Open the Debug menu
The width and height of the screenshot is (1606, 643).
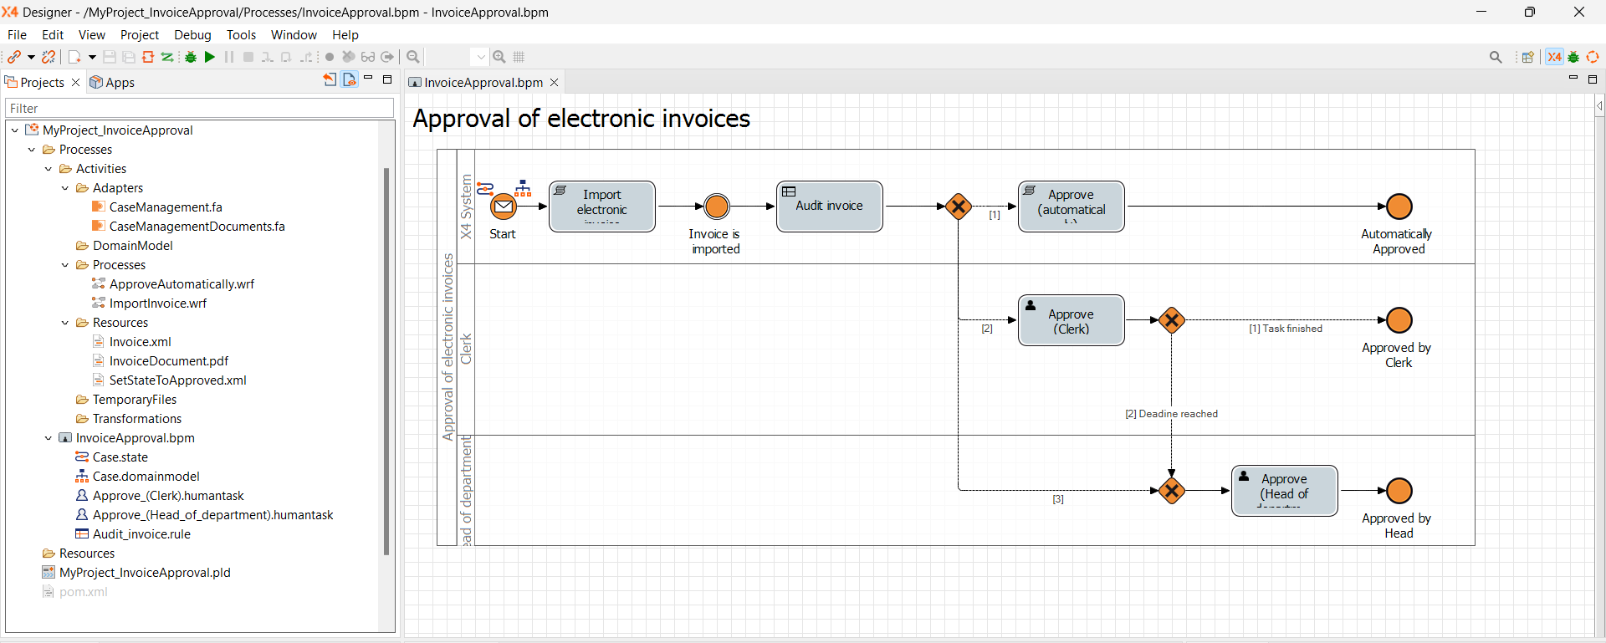coord(192,35)
